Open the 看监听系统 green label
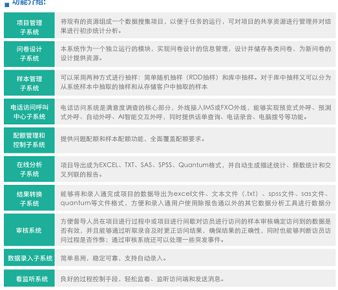The width and height of the screenshot is (338, 290). [29, 278]
